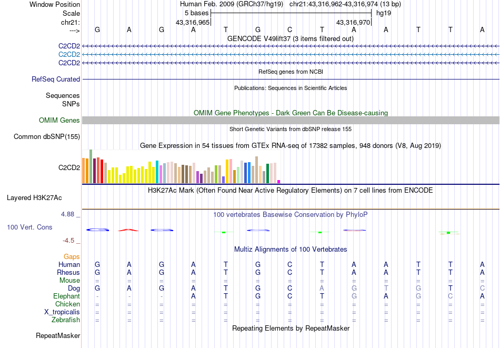Click the orange Gaps label
Image resolution: width=500 pixels, height=348 pixels.
(72, 257)
